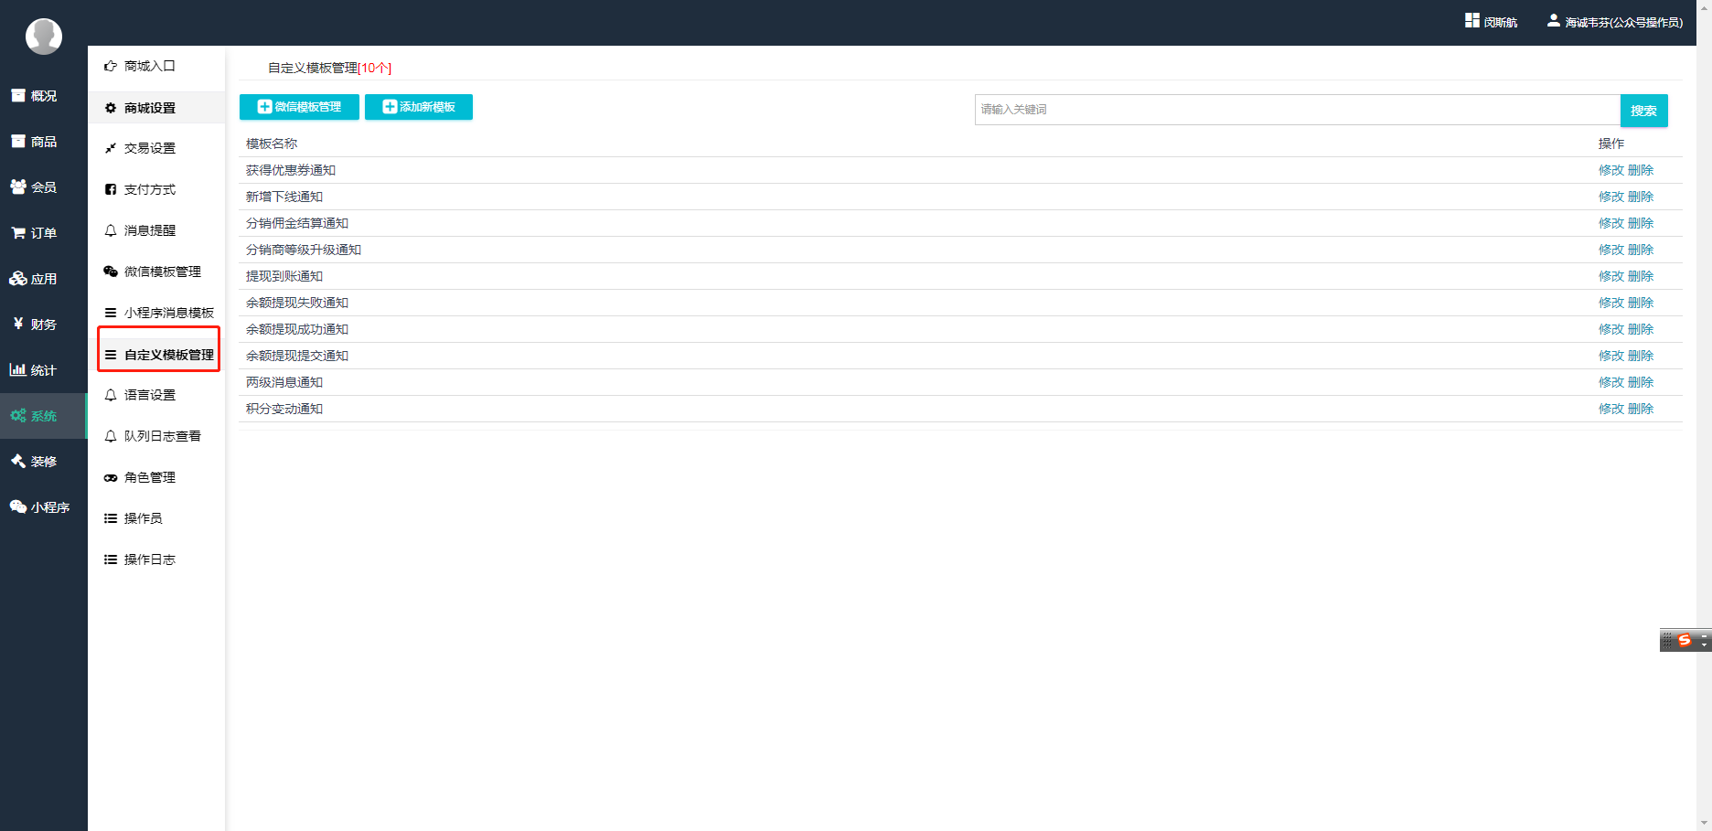Click 修改 for 积分变动通知
Image resolution: width=1712 pixels, height=831 pixels.
coord(1610,409)
